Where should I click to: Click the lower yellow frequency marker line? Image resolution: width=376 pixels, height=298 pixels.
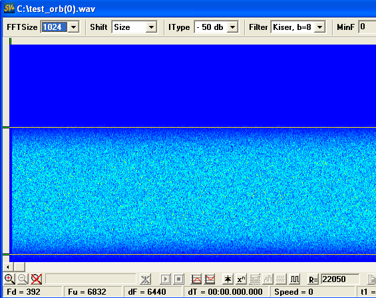point(192,254)
